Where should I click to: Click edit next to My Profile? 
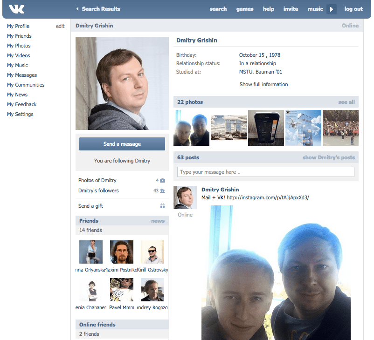coord(60,26)
